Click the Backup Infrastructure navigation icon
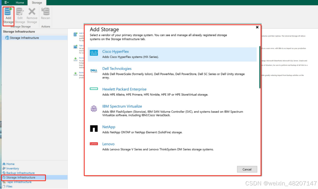The width and height of the screenshot is (318, 189). pyautogui.click(x=4, y=173)
